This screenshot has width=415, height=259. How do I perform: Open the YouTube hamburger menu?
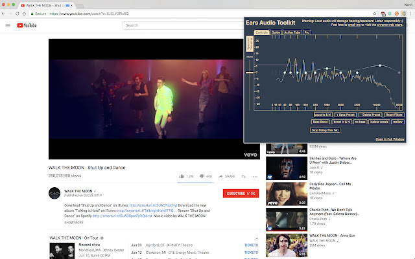(8, 26)
